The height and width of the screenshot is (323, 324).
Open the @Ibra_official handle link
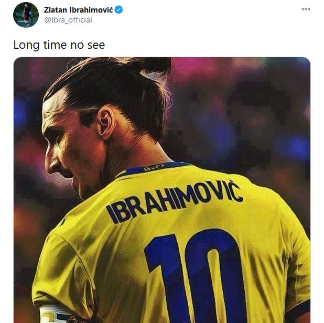click(x=68, y=20)
